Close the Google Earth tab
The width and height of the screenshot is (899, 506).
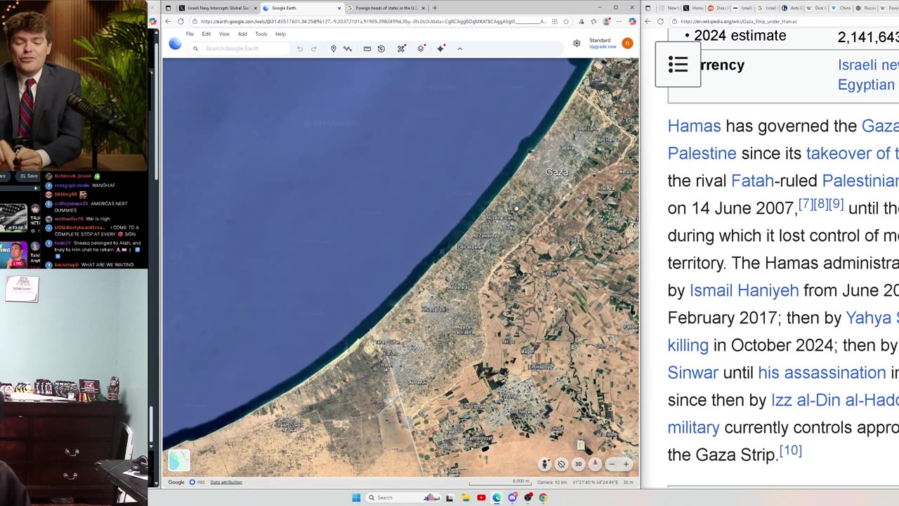coord(339,8)
